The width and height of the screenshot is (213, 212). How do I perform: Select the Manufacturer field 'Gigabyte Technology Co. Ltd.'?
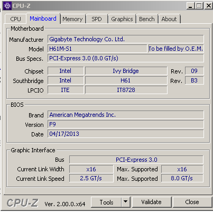click(x=126, y=39)
